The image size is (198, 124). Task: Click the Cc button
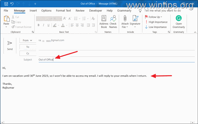pyautogui.click(x=28, y=54)
